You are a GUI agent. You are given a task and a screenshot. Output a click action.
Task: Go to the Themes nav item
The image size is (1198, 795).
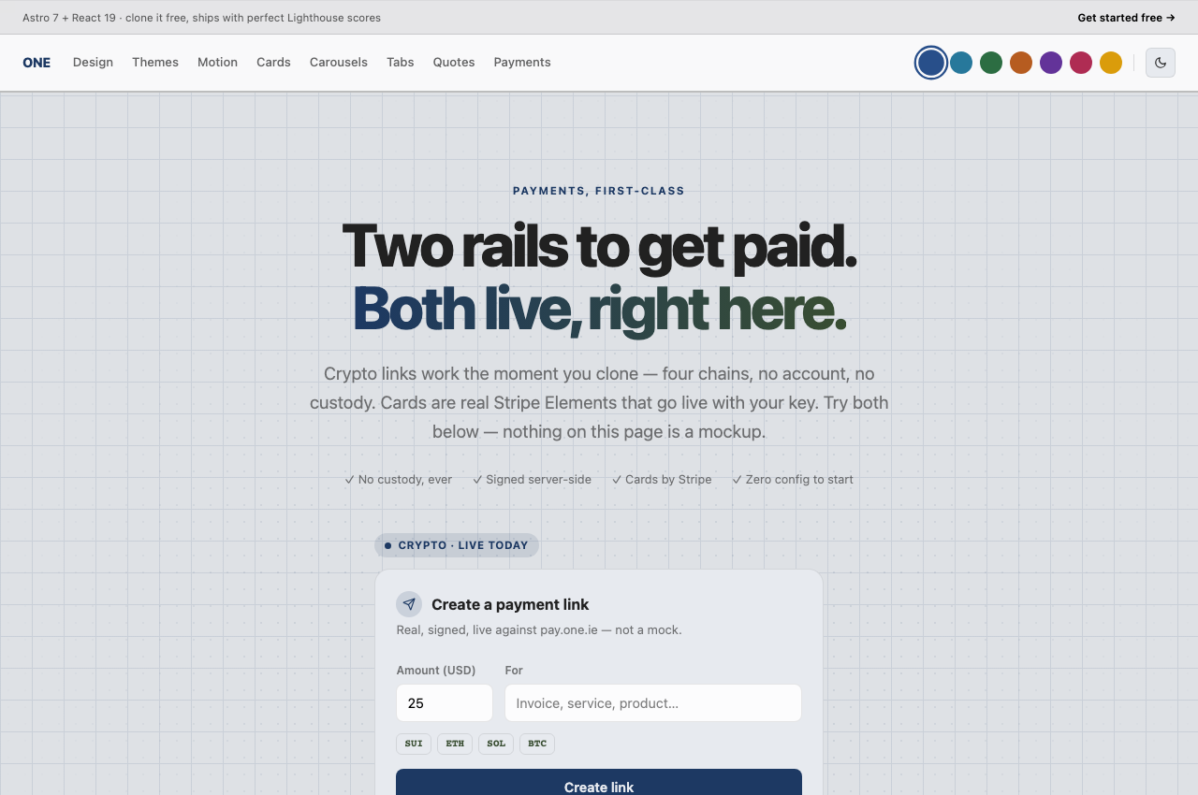155,63
